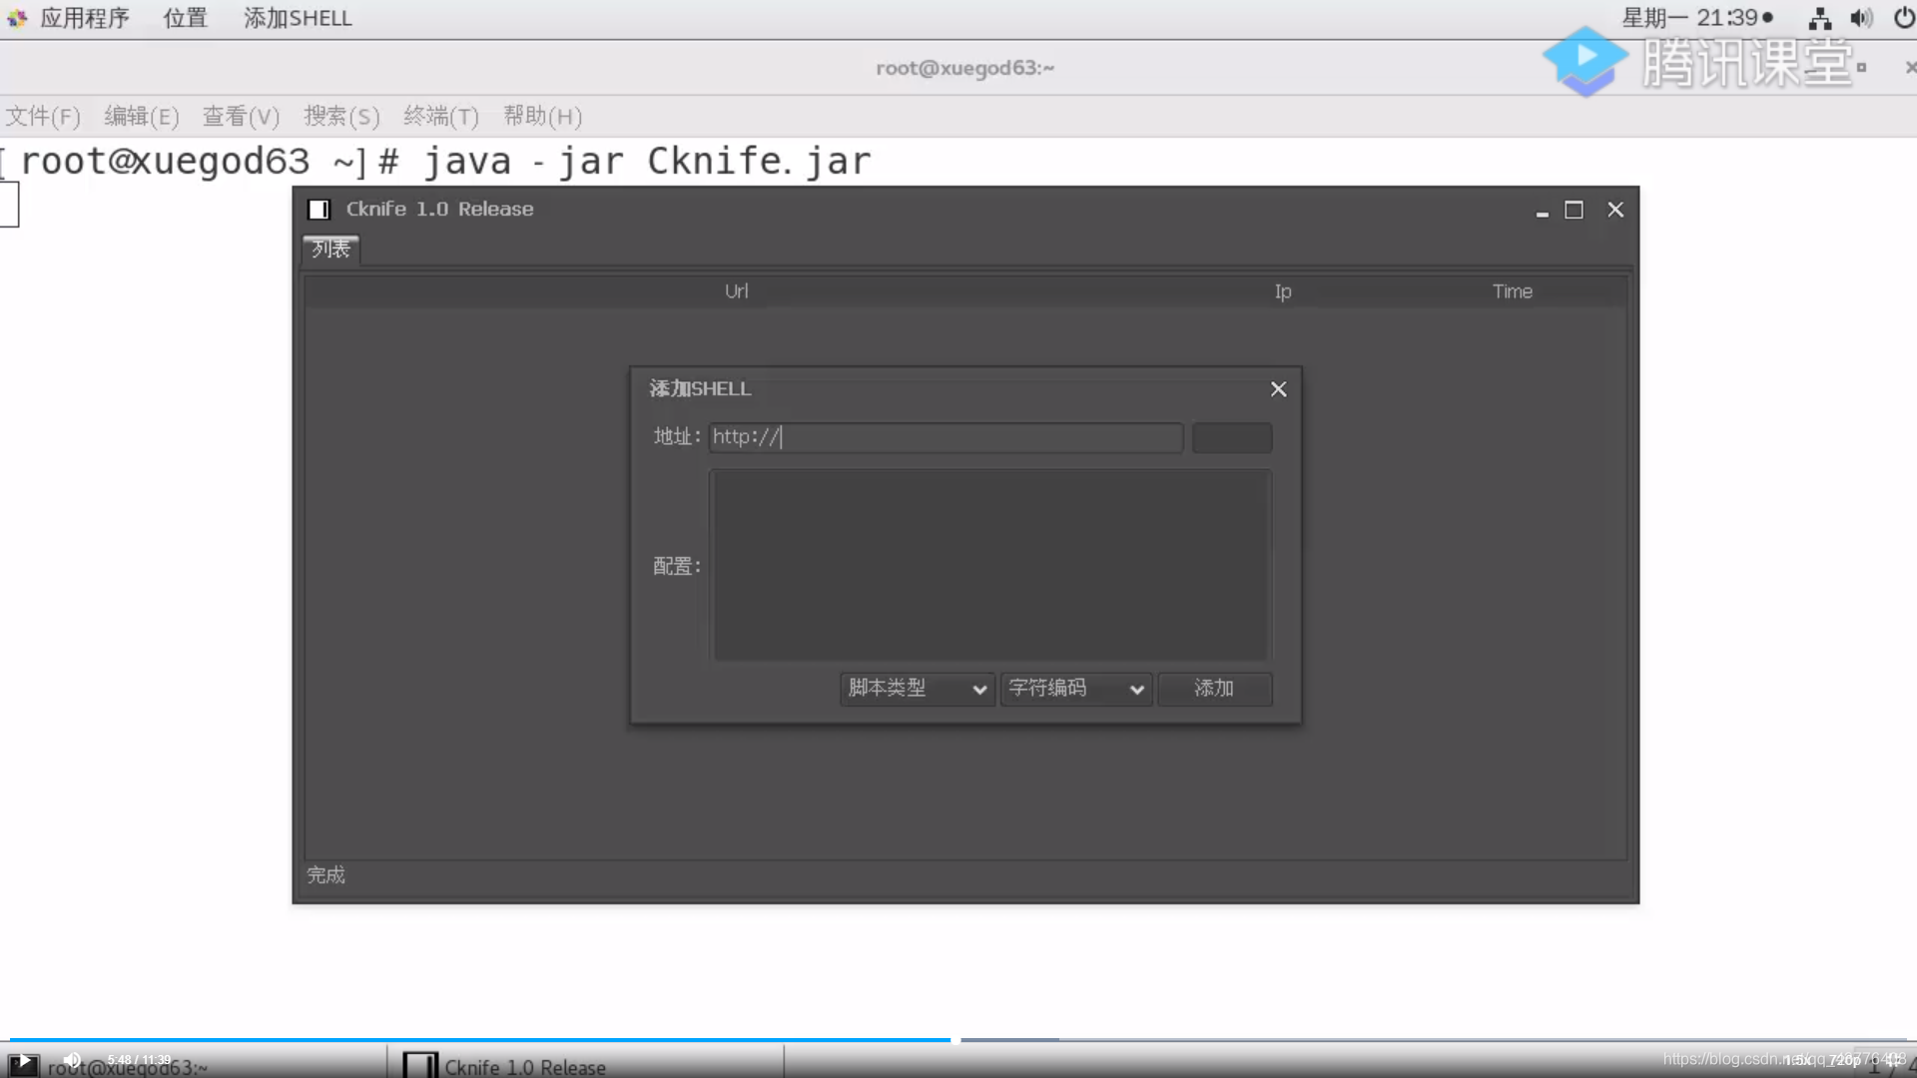Viewport: 1917px width, 1078px height.
Task: Click the Url column header
Action: tap(736, 291)
